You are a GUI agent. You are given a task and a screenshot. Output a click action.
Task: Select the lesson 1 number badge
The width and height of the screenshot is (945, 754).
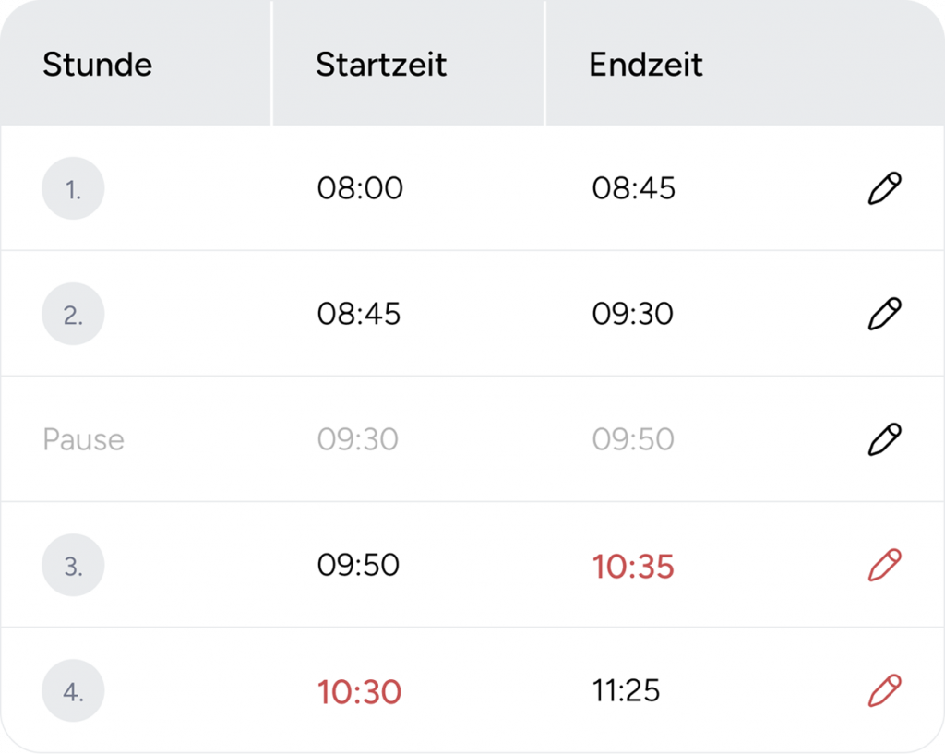pos(73,188)
